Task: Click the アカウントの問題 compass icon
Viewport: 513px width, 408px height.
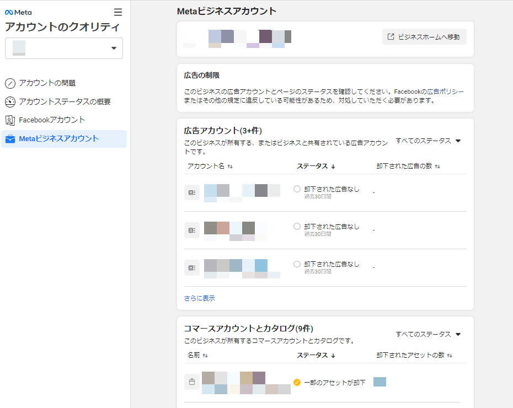Action: pos(10,83)
